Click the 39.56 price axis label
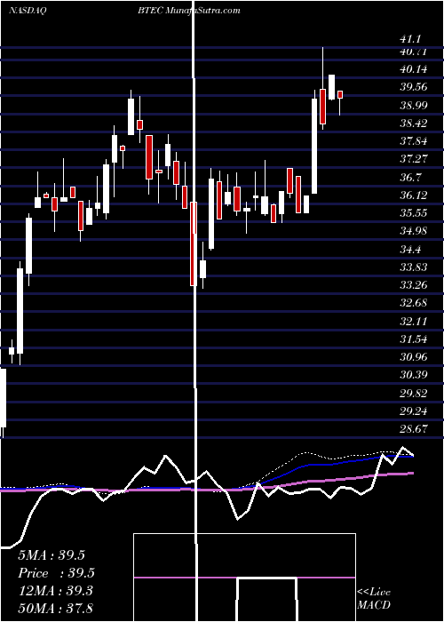The image size is (444, 622). 414,87
